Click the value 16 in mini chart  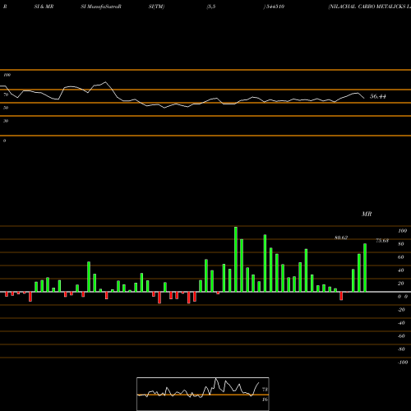point(265,399)
